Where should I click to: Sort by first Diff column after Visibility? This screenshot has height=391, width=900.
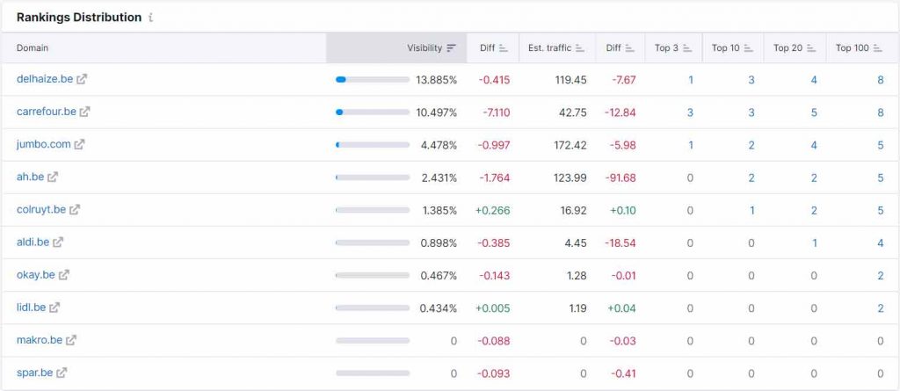tap(504, 48)
